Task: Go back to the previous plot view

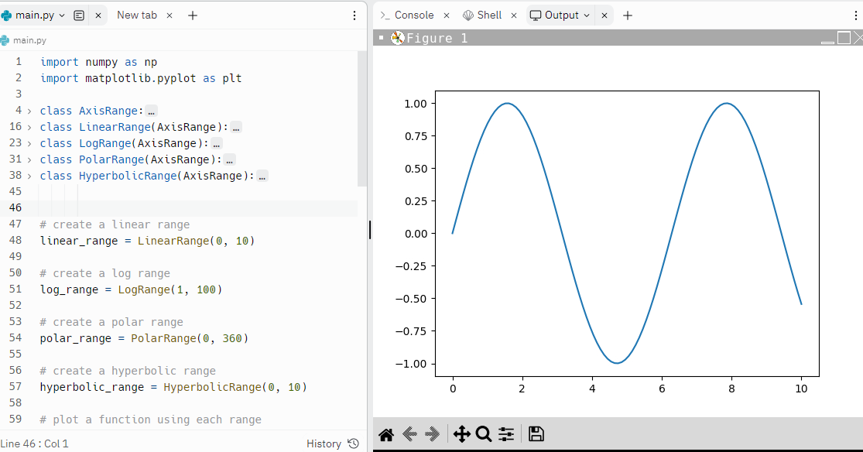Action: [409, 434]
